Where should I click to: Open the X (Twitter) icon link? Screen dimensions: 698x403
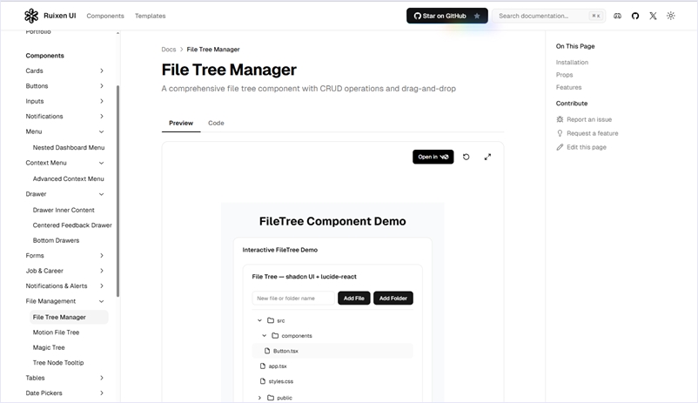tap(653, 16)
